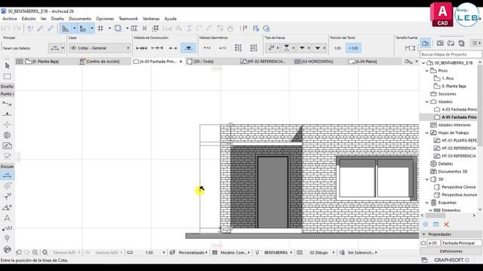This screenshot has height=271, width=483.
Task: Select Secciones in the navigator
Action: pos(447,94)
